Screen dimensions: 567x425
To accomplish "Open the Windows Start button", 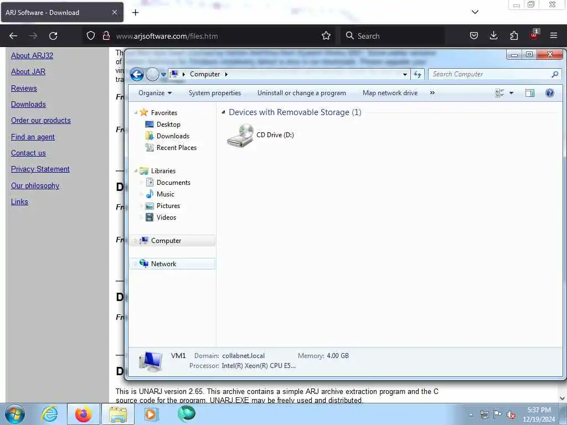I will tap(15, 414).
